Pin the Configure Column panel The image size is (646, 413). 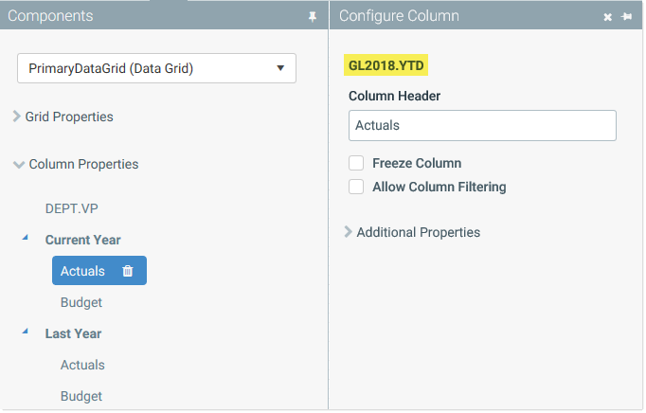(627, 16)
